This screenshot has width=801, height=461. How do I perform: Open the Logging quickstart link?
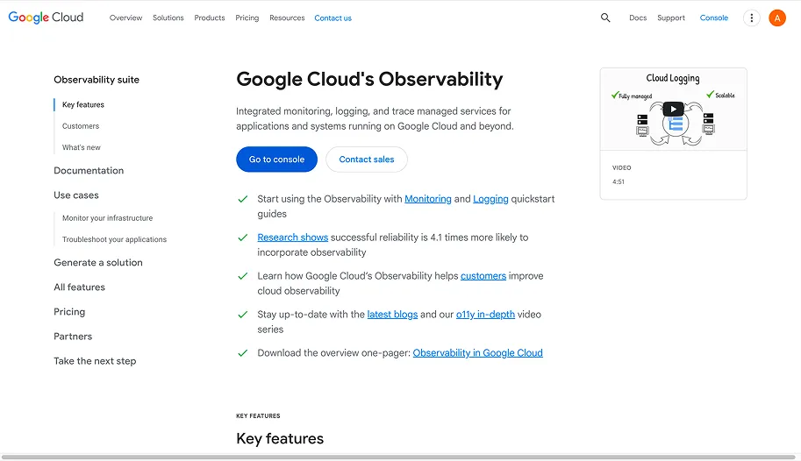[x=491, y=199]
